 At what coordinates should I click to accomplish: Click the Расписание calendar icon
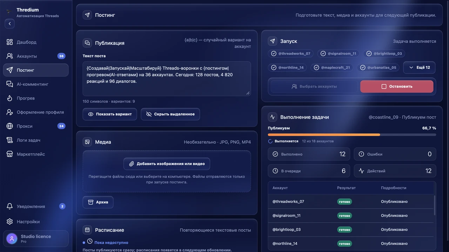coord(87,230)
